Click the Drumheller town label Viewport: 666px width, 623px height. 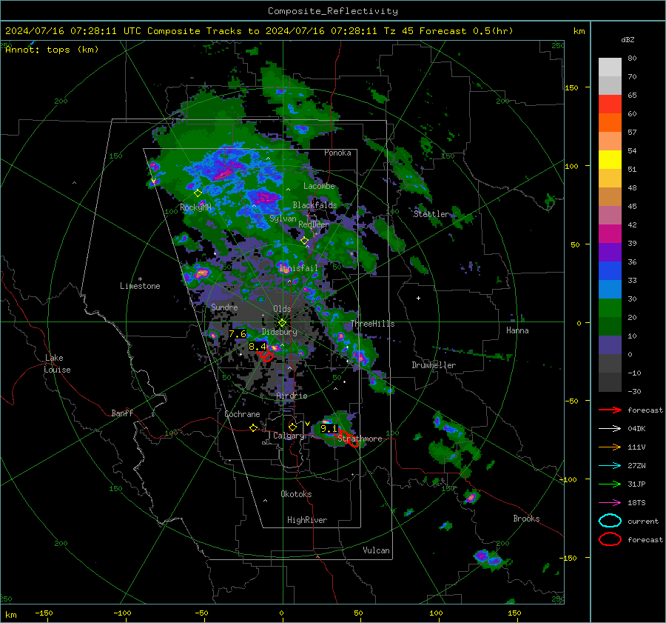pyautogui.click(x=434, y=365)
